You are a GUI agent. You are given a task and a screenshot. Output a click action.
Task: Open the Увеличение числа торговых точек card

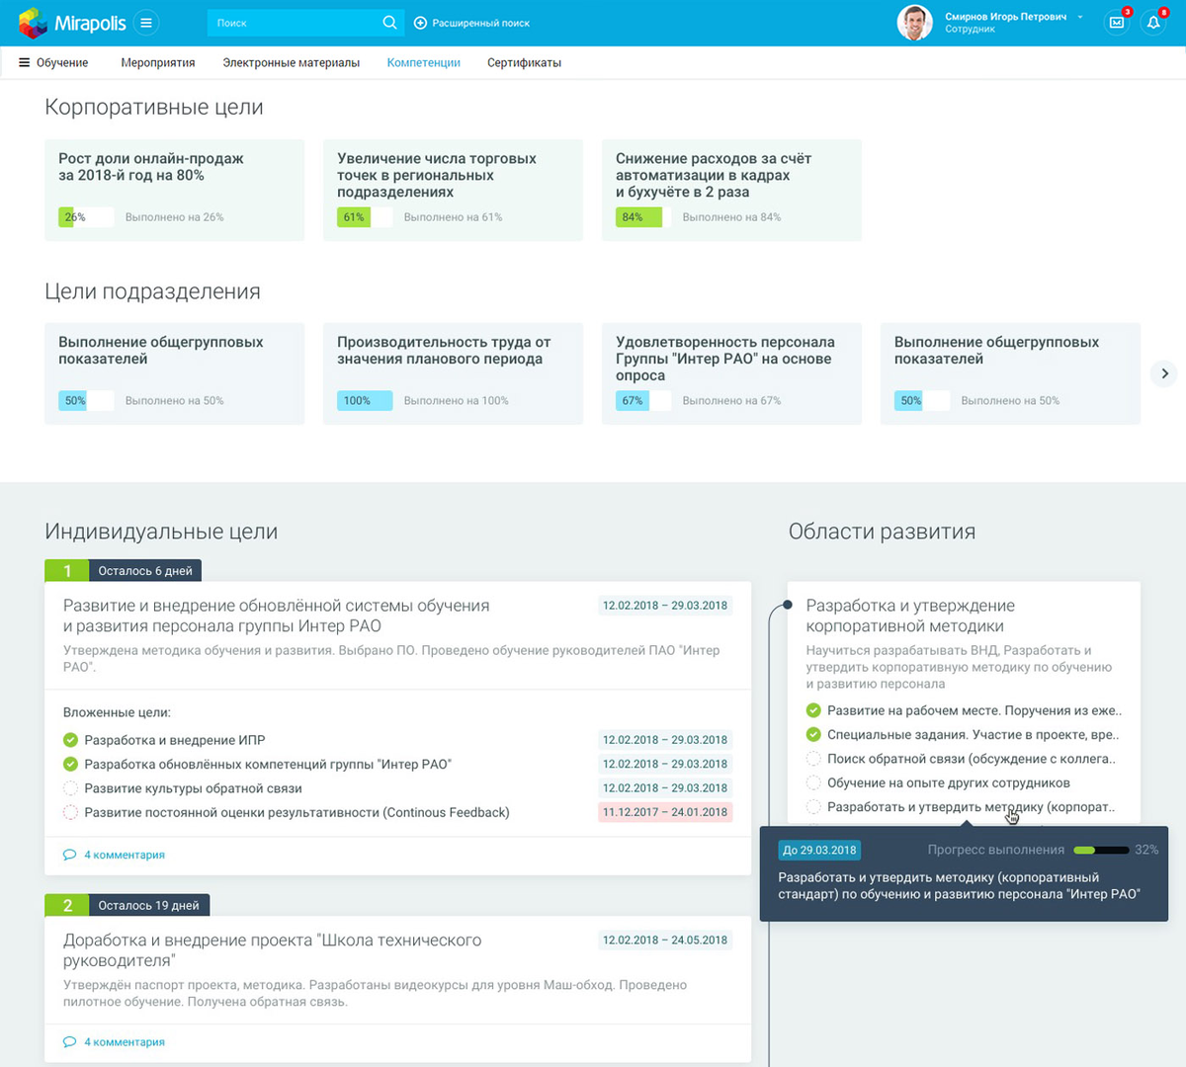[453, 190]
